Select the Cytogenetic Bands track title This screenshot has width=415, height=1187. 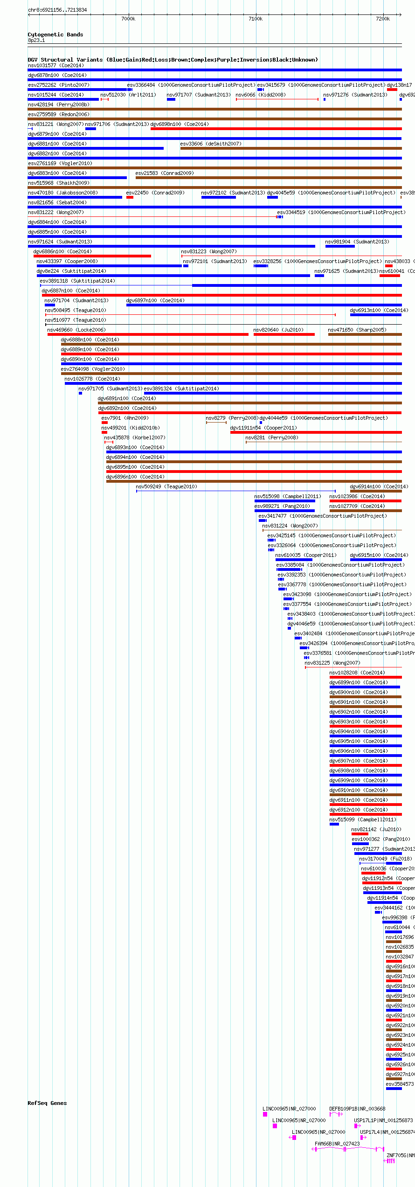pyautogui.click(x=55, y=35)
